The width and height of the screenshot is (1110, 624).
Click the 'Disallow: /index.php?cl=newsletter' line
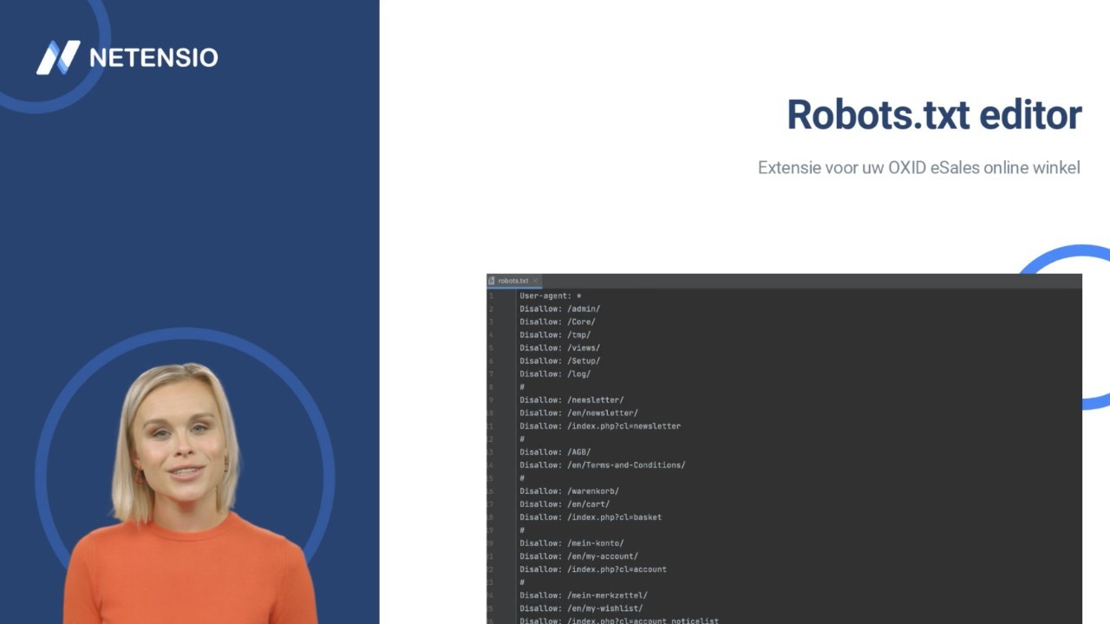point(600,426)
